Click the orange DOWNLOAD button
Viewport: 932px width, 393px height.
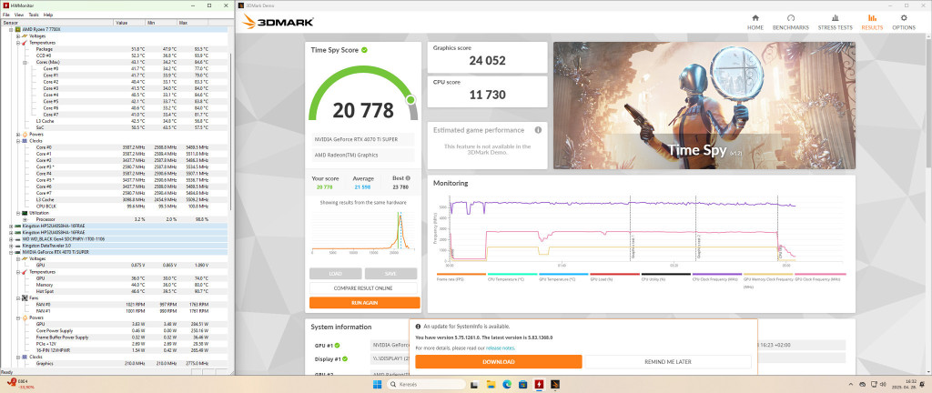pos(499,361)
